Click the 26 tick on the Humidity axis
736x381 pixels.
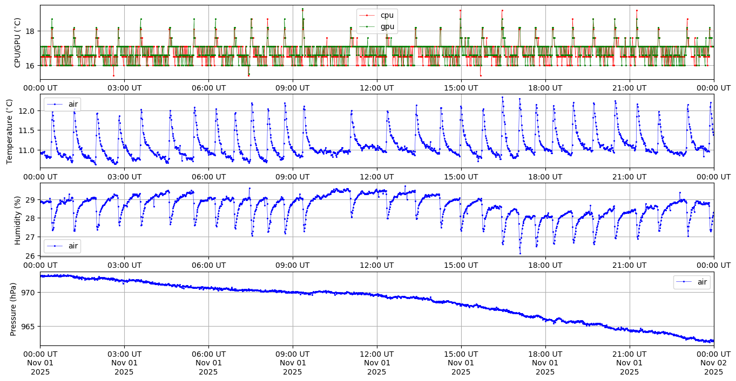(31, 255)
